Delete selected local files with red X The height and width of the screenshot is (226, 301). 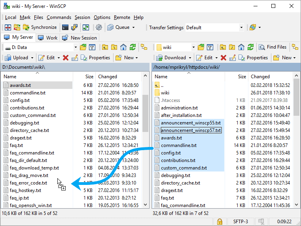66,58
